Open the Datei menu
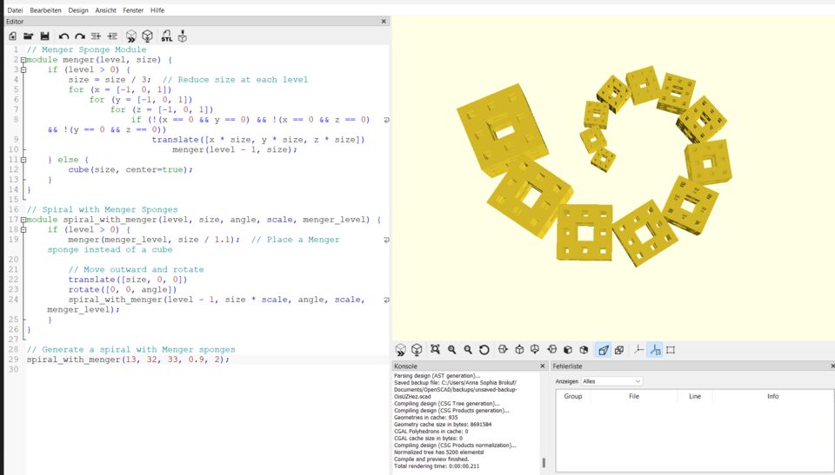This screenshot has height=475, width=835. click(16, 10)
